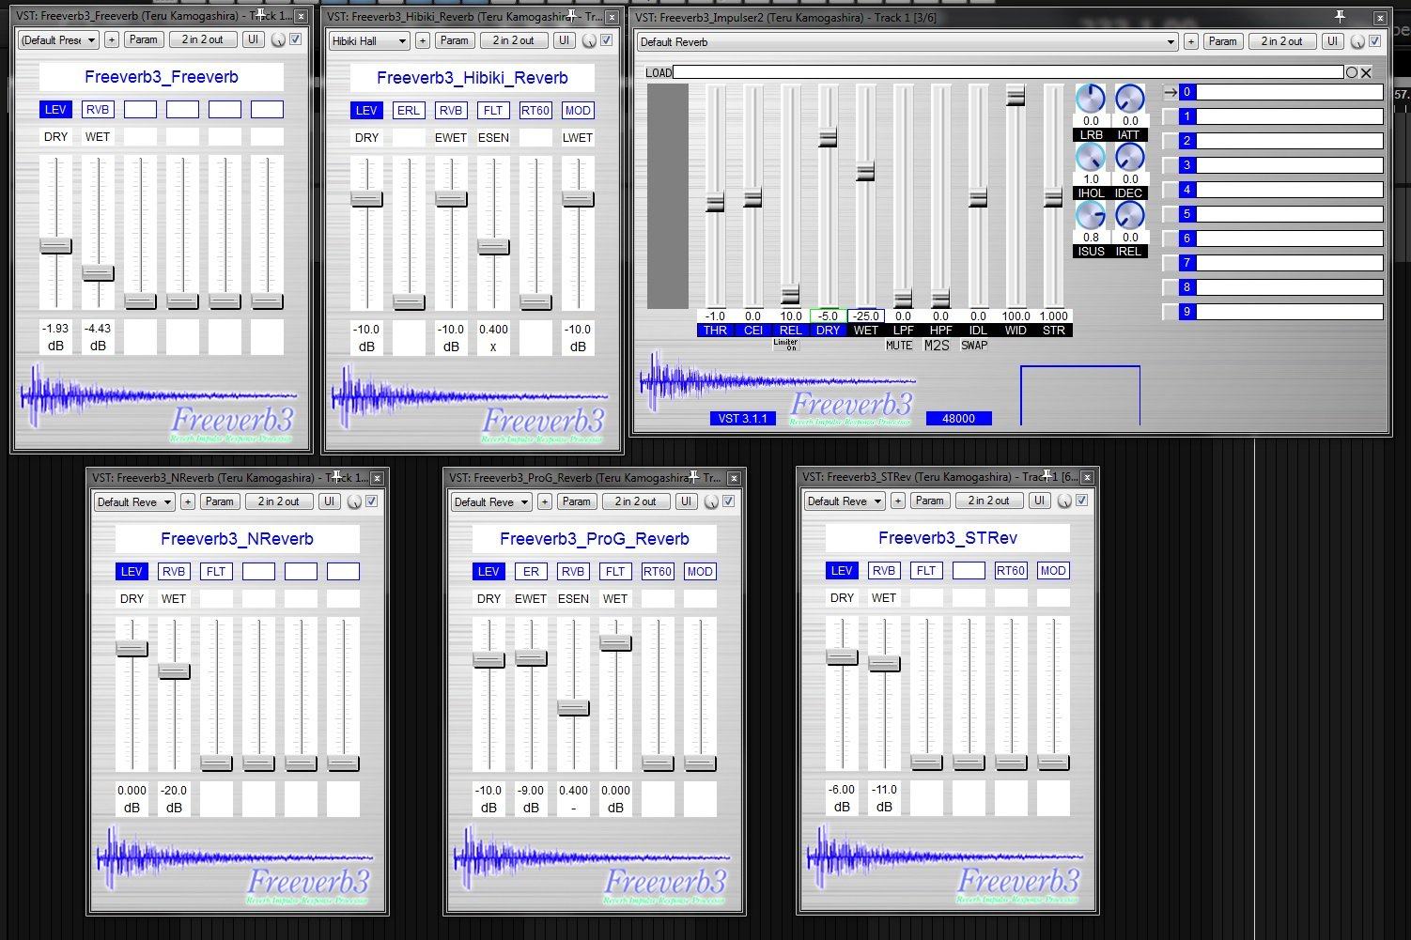1411x940 pixels.
Task: Open the preset dropdown in STRev window
Action: [845, 501]
